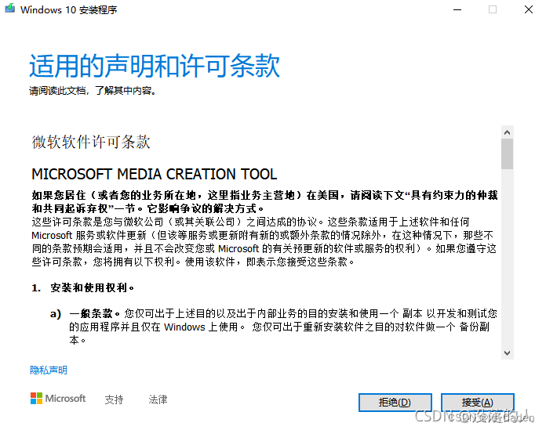Click the license scrollbar down arrow

[507, 353]
